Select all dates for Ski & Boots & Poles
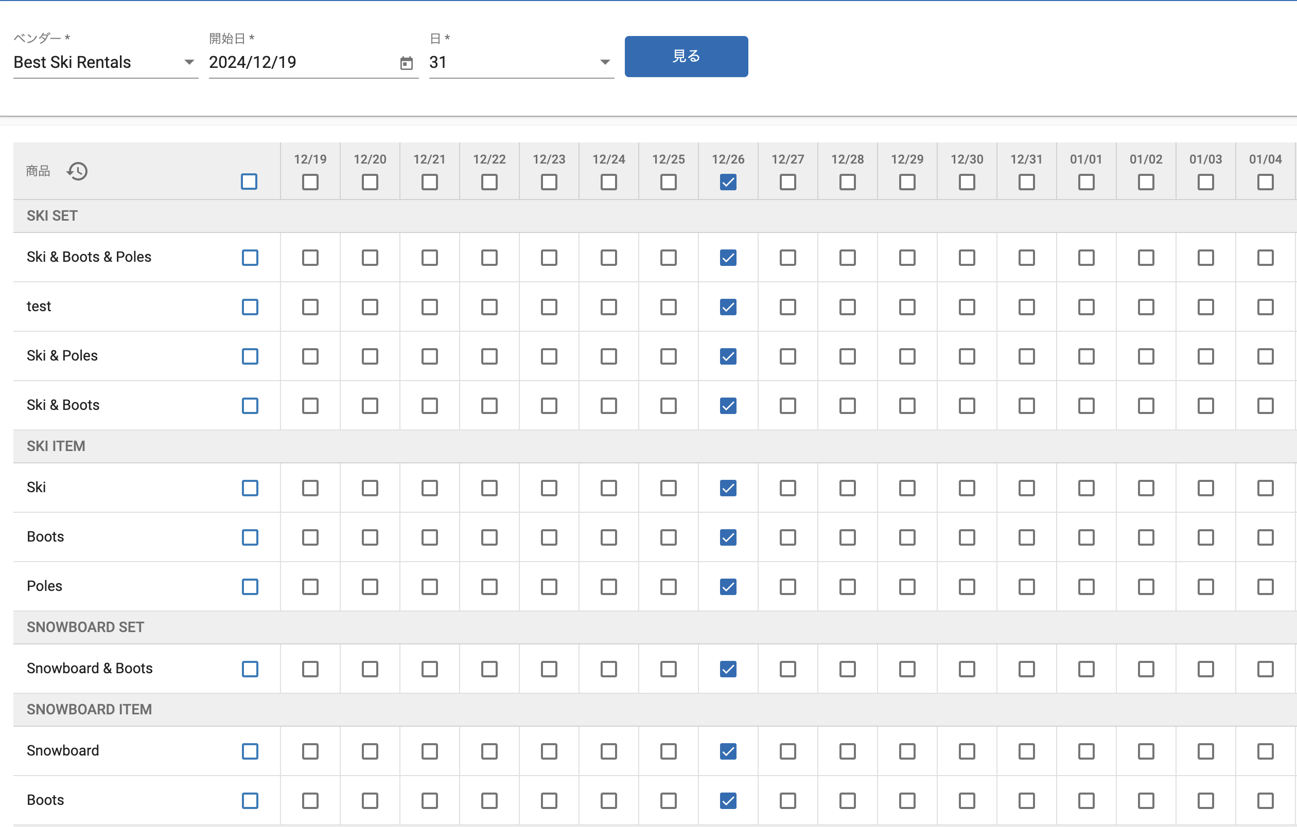Screen dimensions: 1297x827 [250, 257]
